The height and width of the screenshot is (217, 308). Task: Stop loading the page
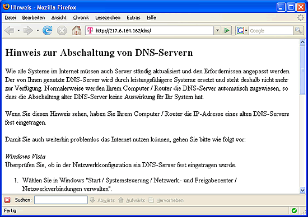(x=62, y=31)
